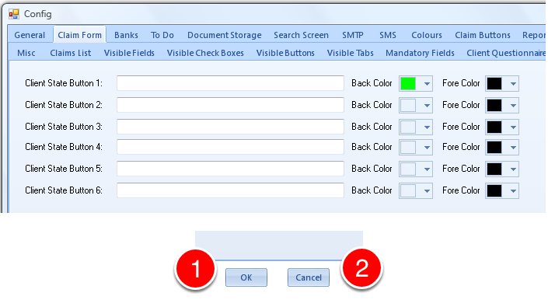548x300 pixels.
Task: Expand Fore Color dropdown arrow for Button 4
Action: pos(513,148)
